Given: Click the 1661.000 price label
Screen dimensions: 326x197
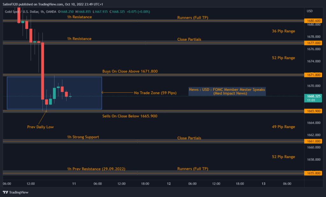Looking at the screenshot, I should [313, 141].
